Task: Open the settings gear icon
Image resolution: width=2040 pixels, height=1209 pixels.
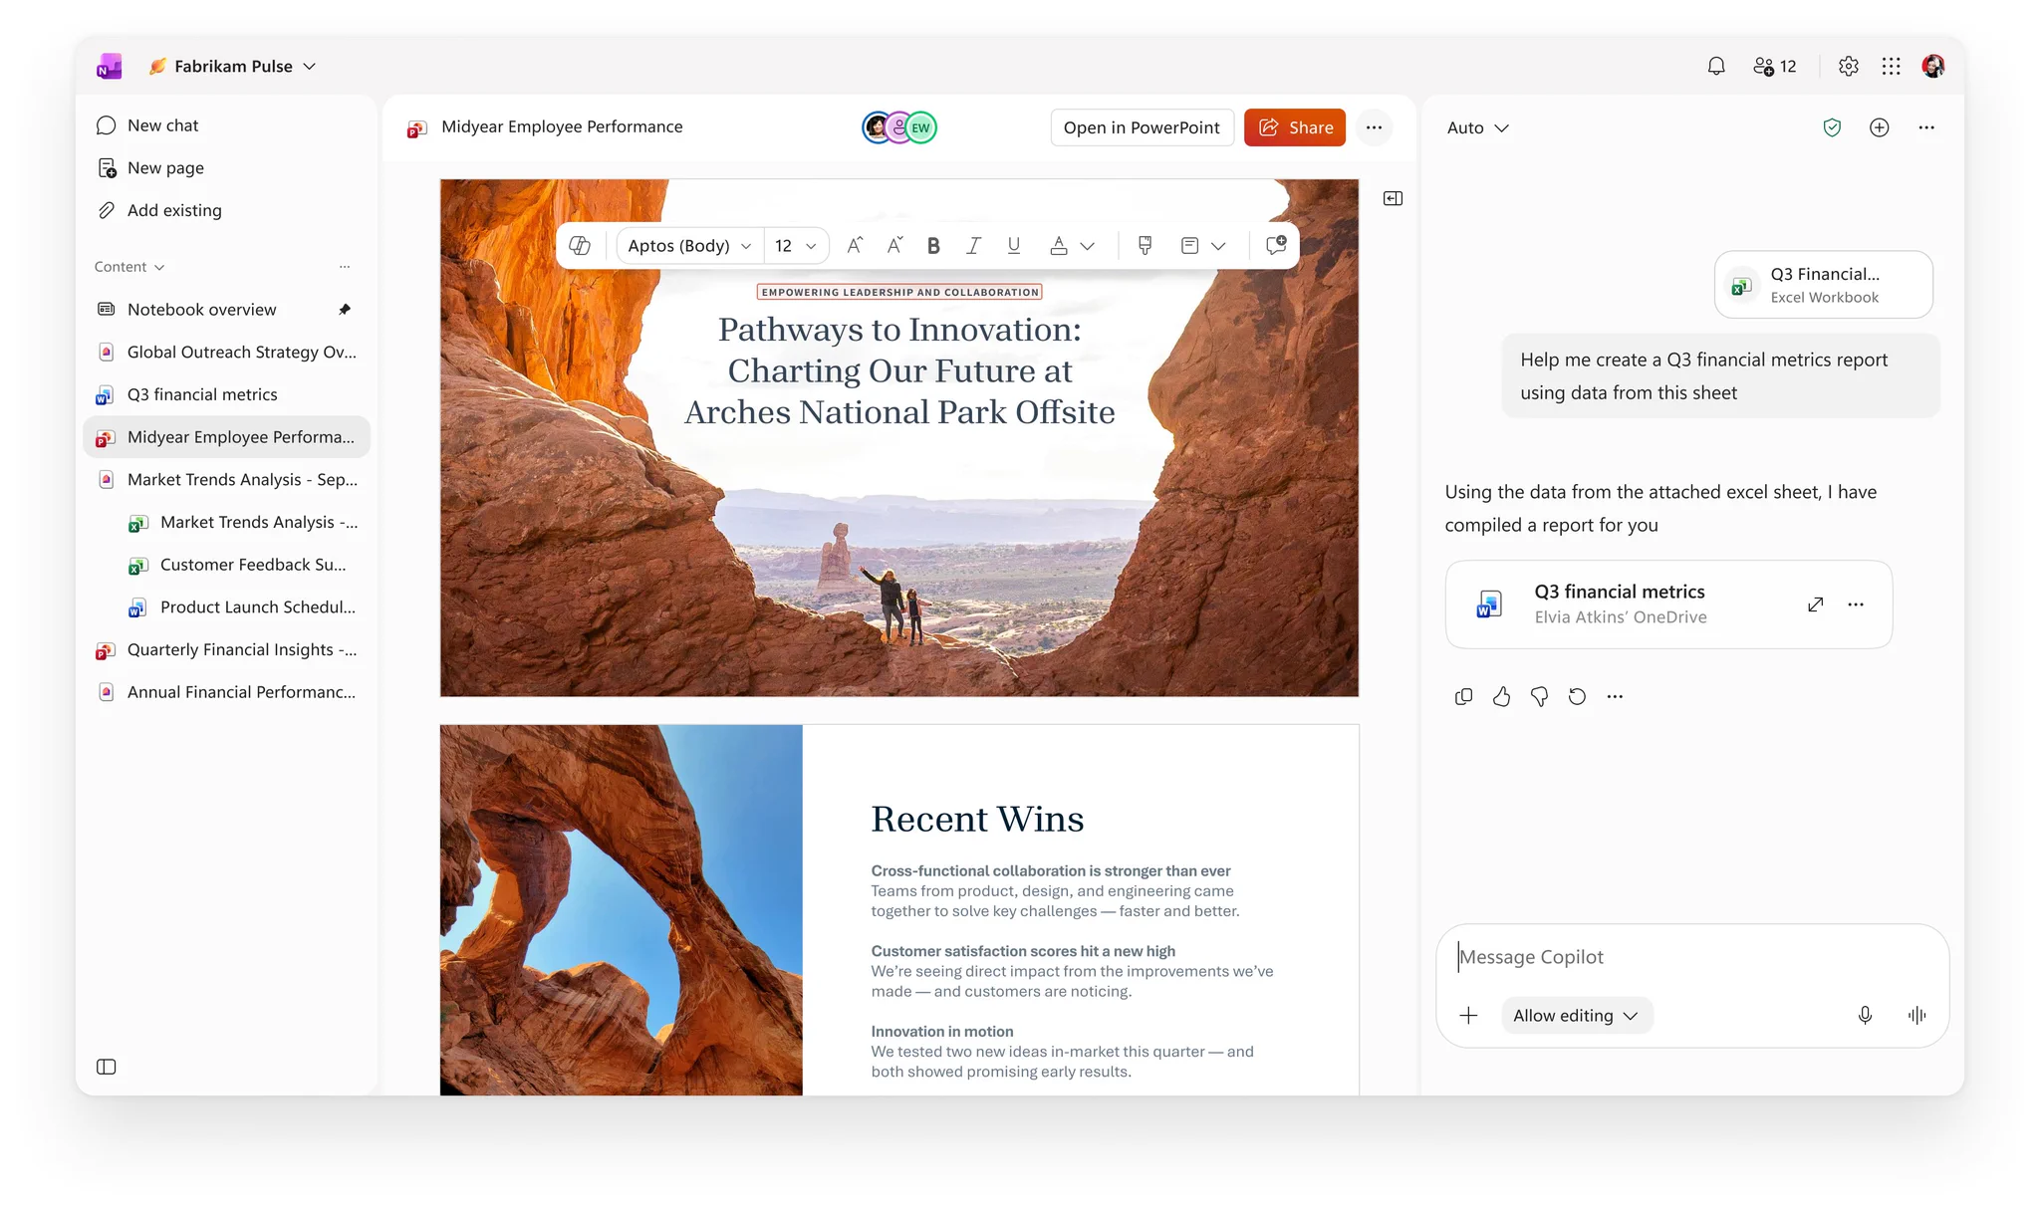Action: (1848, 66)
